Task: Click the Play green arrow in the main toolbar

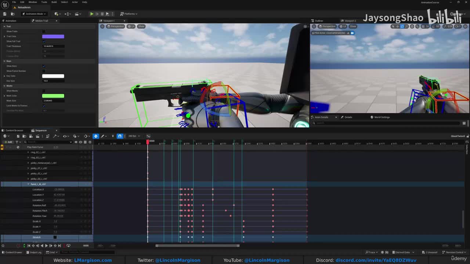Action: click(x=92, y=14)
